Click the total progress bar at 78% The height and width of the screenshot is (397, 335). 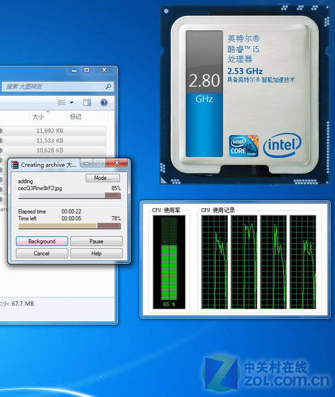(x=70, y=226)
